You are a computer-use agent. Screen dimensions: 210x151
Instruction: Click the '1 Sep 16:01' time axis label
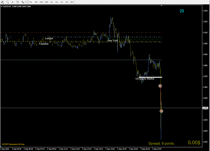(133, 149)
